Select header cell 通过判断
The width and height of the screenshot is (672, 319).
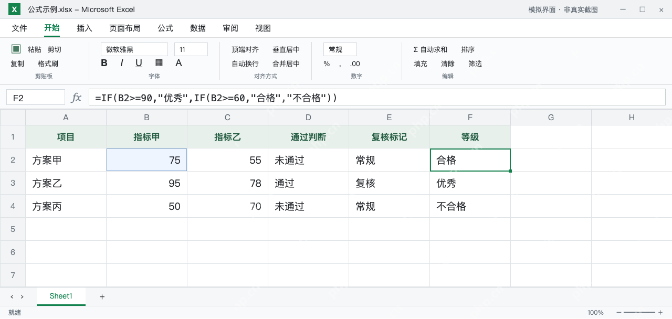pyautogui.click(x=309, y=137)
